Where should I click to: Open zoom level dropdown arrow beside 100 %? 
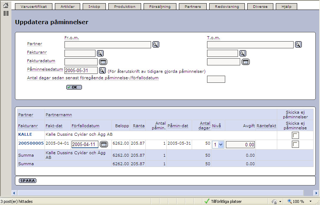310,201
